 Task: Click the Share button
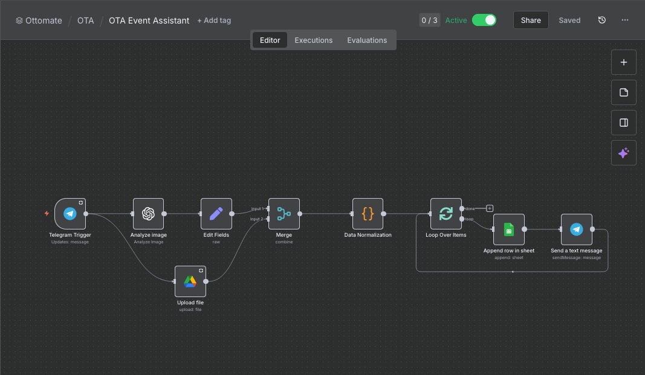(530, 20)
